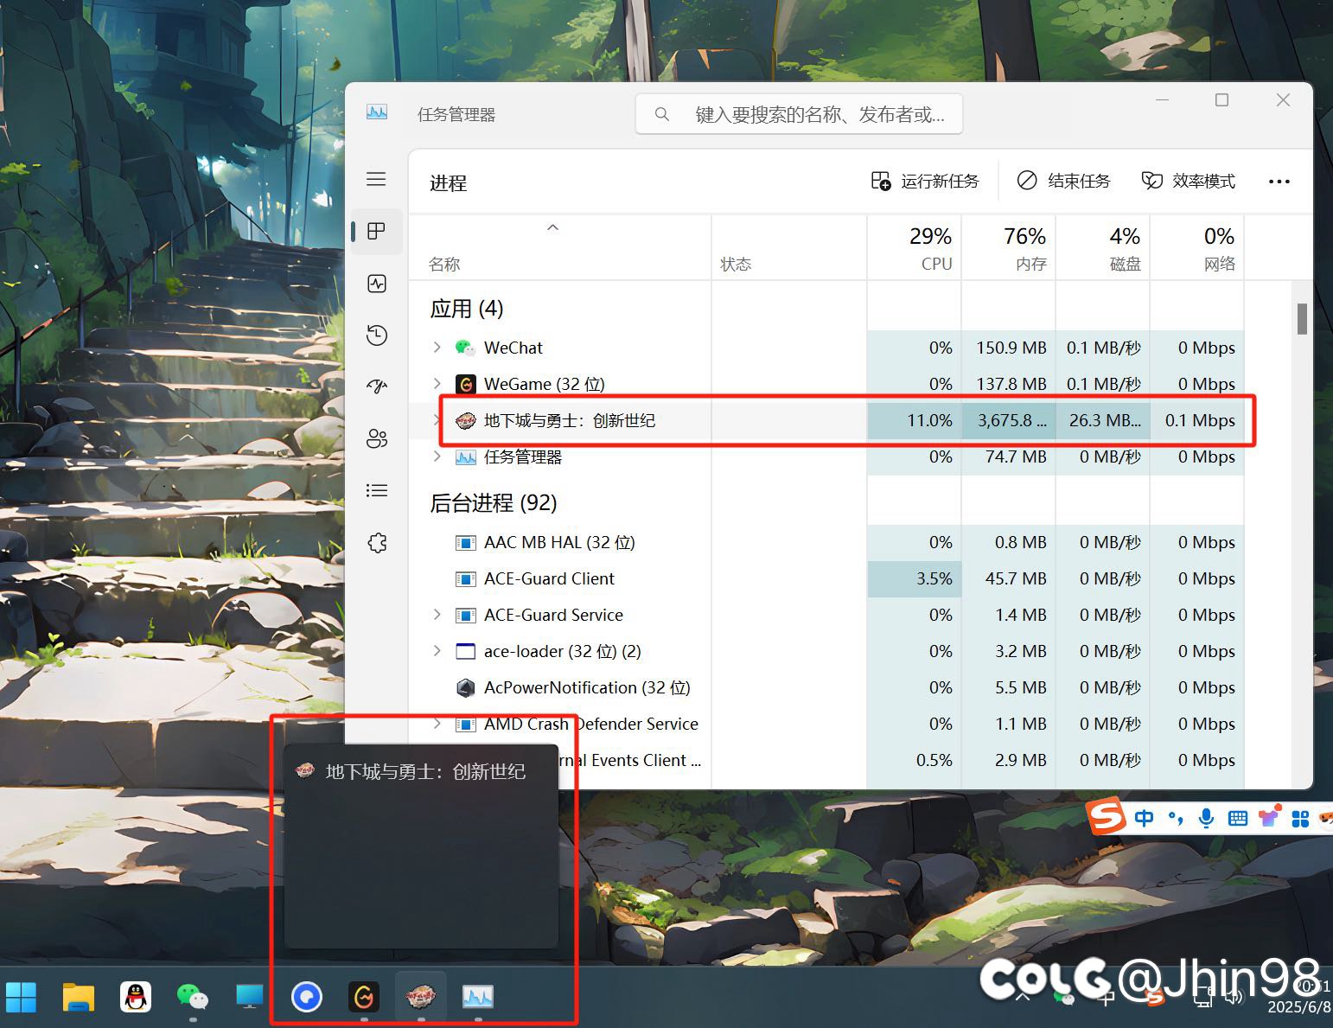Image resolution: width=1333 pixels, height=1028 pixels.
Task: Open Sogou skin shirt icon
Action: [x=1269, y=818]
